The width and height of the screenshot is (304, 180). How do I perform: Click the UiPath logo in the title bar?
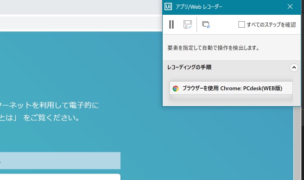coord(168,6)
